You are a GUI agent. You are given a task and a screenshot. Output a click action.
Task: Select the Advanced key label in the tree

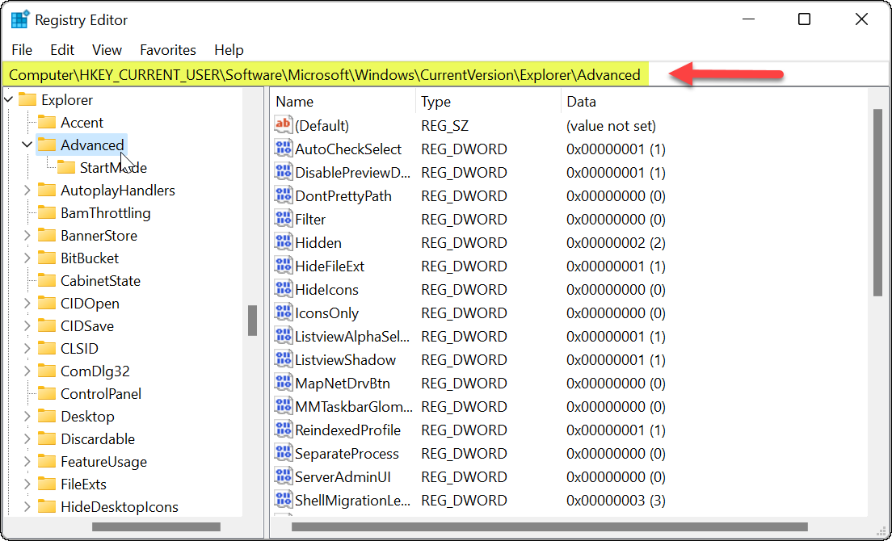92,145
